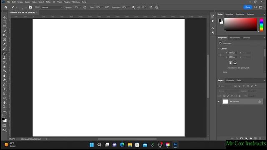Switch foreground and background colors arrow

(x=5, y=115)
